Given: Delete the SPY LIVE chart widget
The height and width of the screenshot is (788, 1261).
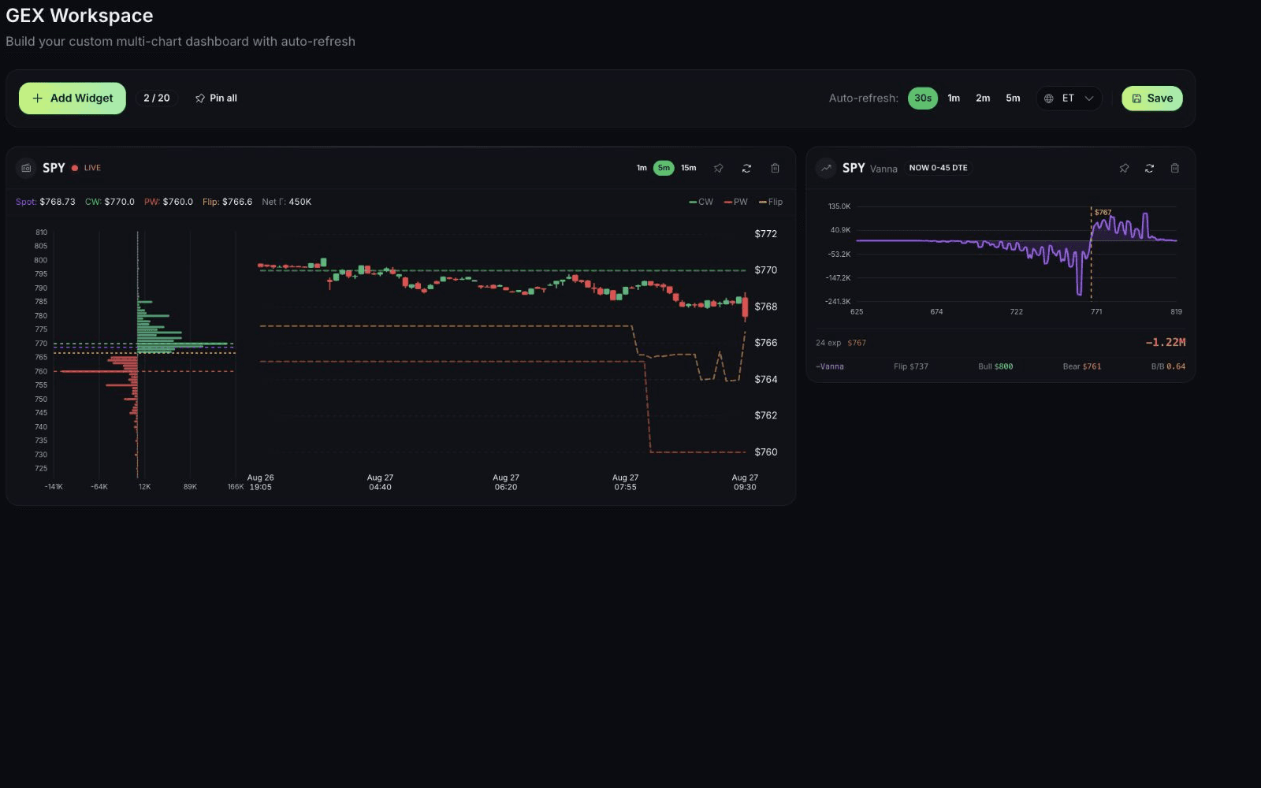Looking at the screenshot, I should (x=775, y=168).
